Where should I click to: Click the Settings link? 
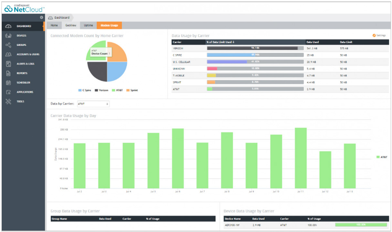click(x=381, y=36)
